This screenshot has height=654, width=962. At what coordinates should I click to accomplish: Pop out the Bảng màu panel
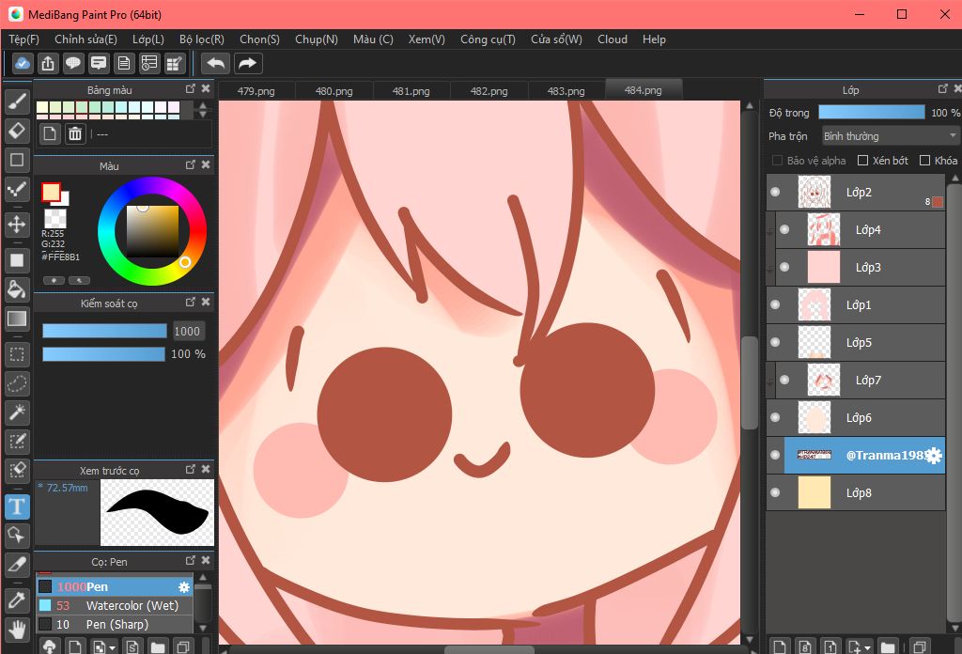tap(190, 89)
